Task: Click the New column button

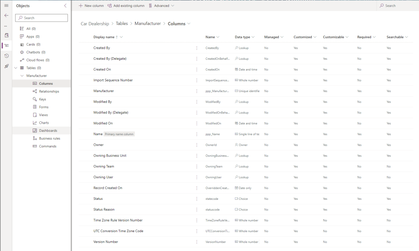Action: [91, 6]
